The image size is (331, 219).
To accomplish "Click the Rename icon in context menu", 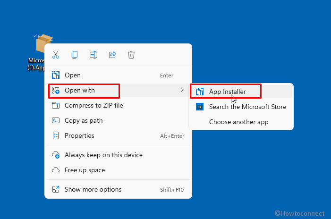I will [93, 55].
